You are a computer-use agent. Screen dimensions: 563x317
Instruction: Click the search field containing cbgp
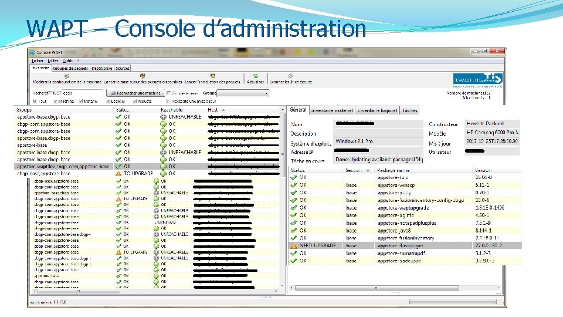coord(78,93)
